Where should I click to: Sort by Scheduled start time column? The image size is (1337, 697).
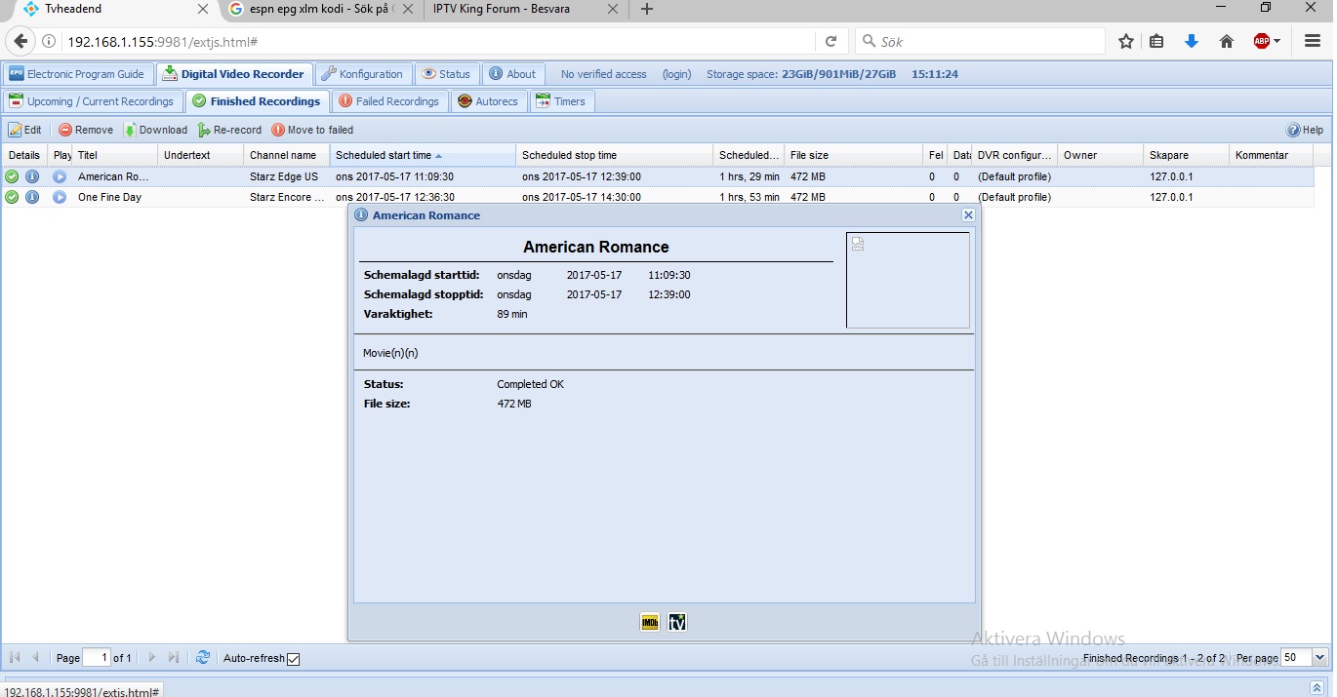coord(384,155)
